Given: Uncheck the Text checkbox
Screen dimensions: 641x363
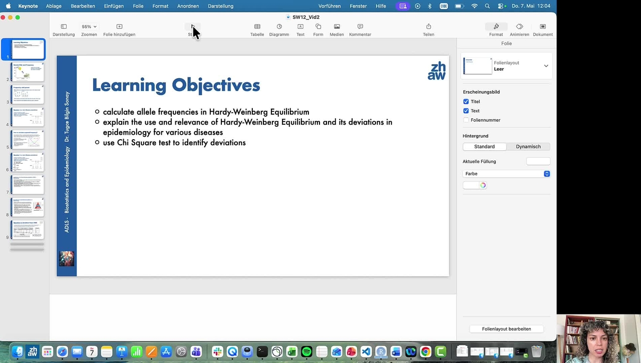Looking at the screenshot, I should (x=466, y=111).
